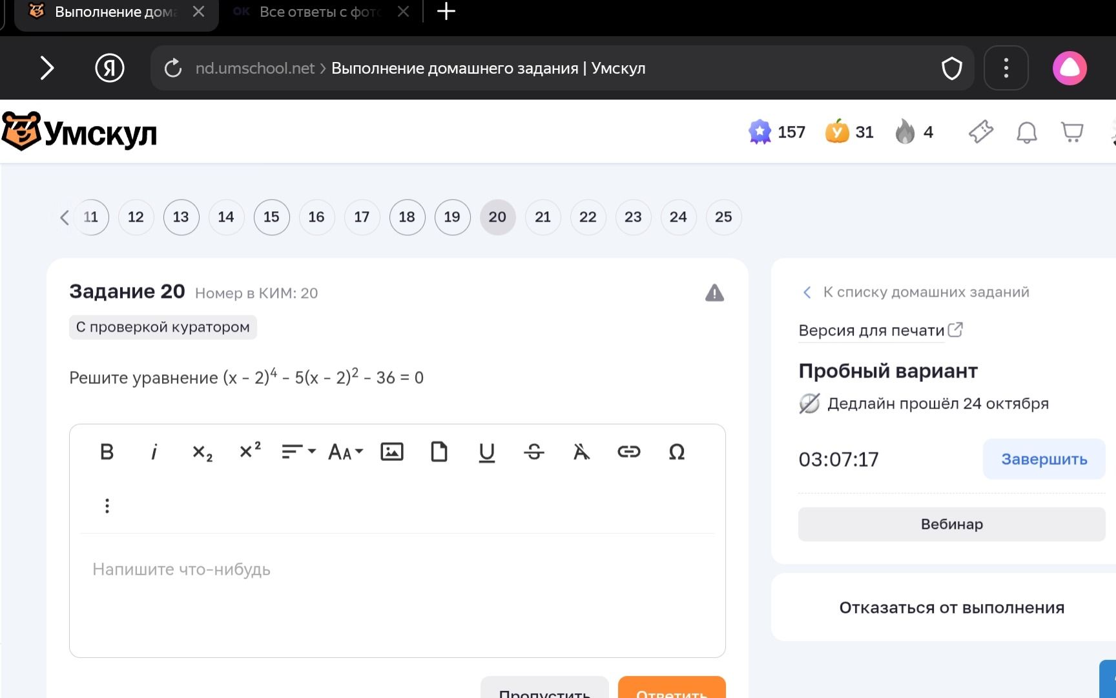Viewport: 1116px width, 698px height.
Task: Go to task 19
Action: click(452, 217)
